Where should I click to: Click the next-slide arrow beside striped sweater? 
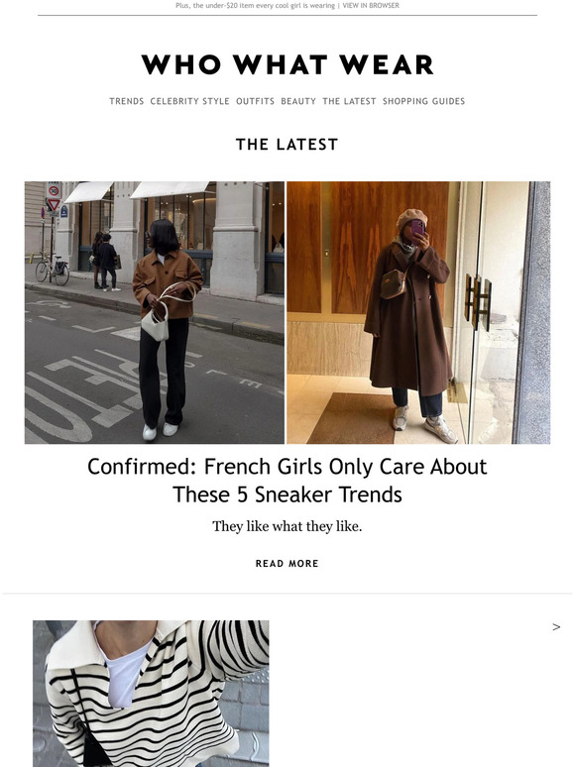coord(556,627)
